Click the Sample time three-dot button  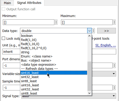pos(114,88)
